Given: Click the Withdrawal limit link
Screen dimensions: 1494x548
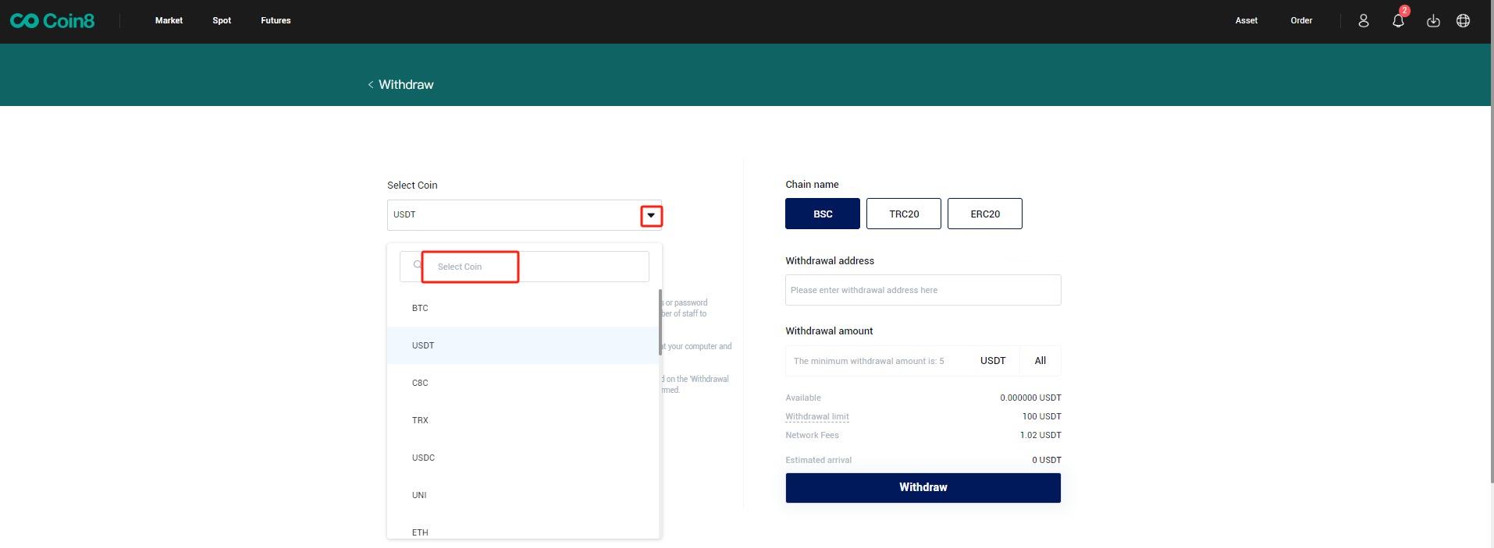Looking at the screenshot, I should (x=816, y=417).
